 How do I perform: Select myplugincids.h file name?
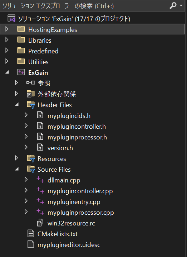coord(69,116)
